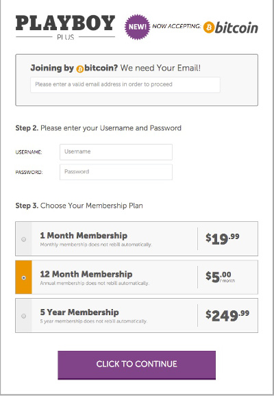Image resolution: width=274 pixels, height=396 pixels.
Task: Click the CLICK TO CONTINUE button
Action: (x=136, y=365)
